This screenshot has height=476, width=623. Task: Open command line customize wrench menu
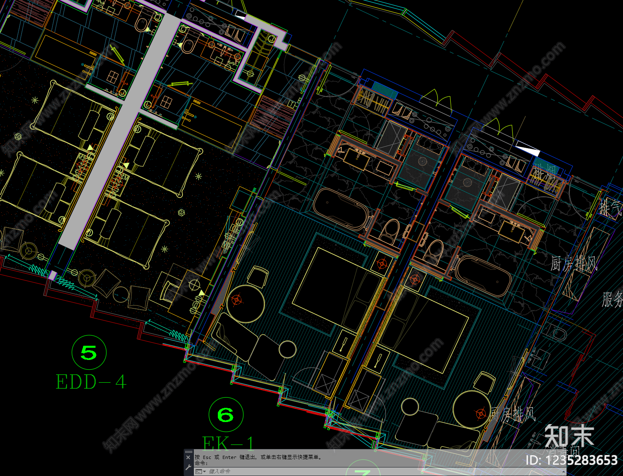[188, 467]
